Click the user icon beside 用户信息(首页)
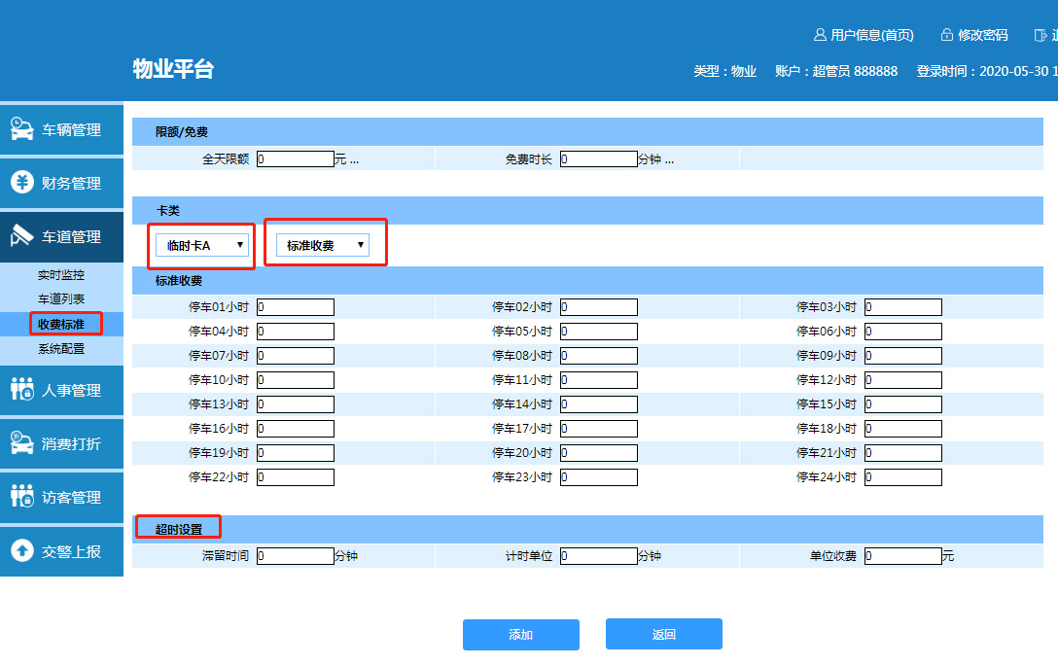The width and height of the screenshot is (1058, 666). (820, 35)
